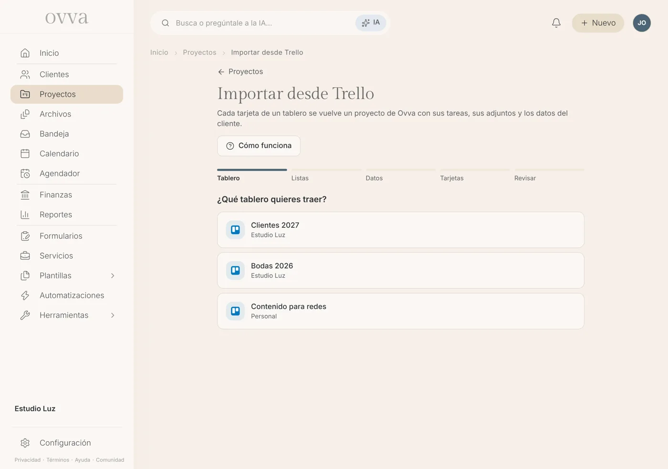This screenshot has width=668, height=469.
Task: Open the Agendador scheduler icon
Action: coord(25,173)
